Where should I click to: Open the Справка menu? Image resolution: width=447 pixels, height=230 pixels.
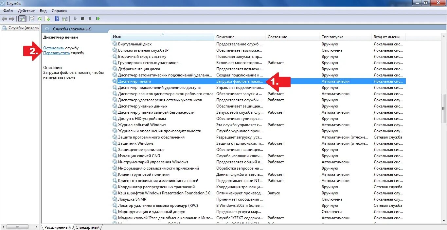59,11
